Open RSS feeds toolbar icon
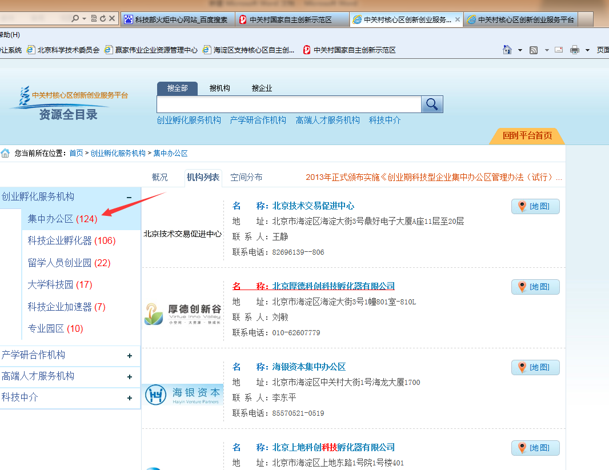Screen dimensions: 609x470 tap(534, 50)
